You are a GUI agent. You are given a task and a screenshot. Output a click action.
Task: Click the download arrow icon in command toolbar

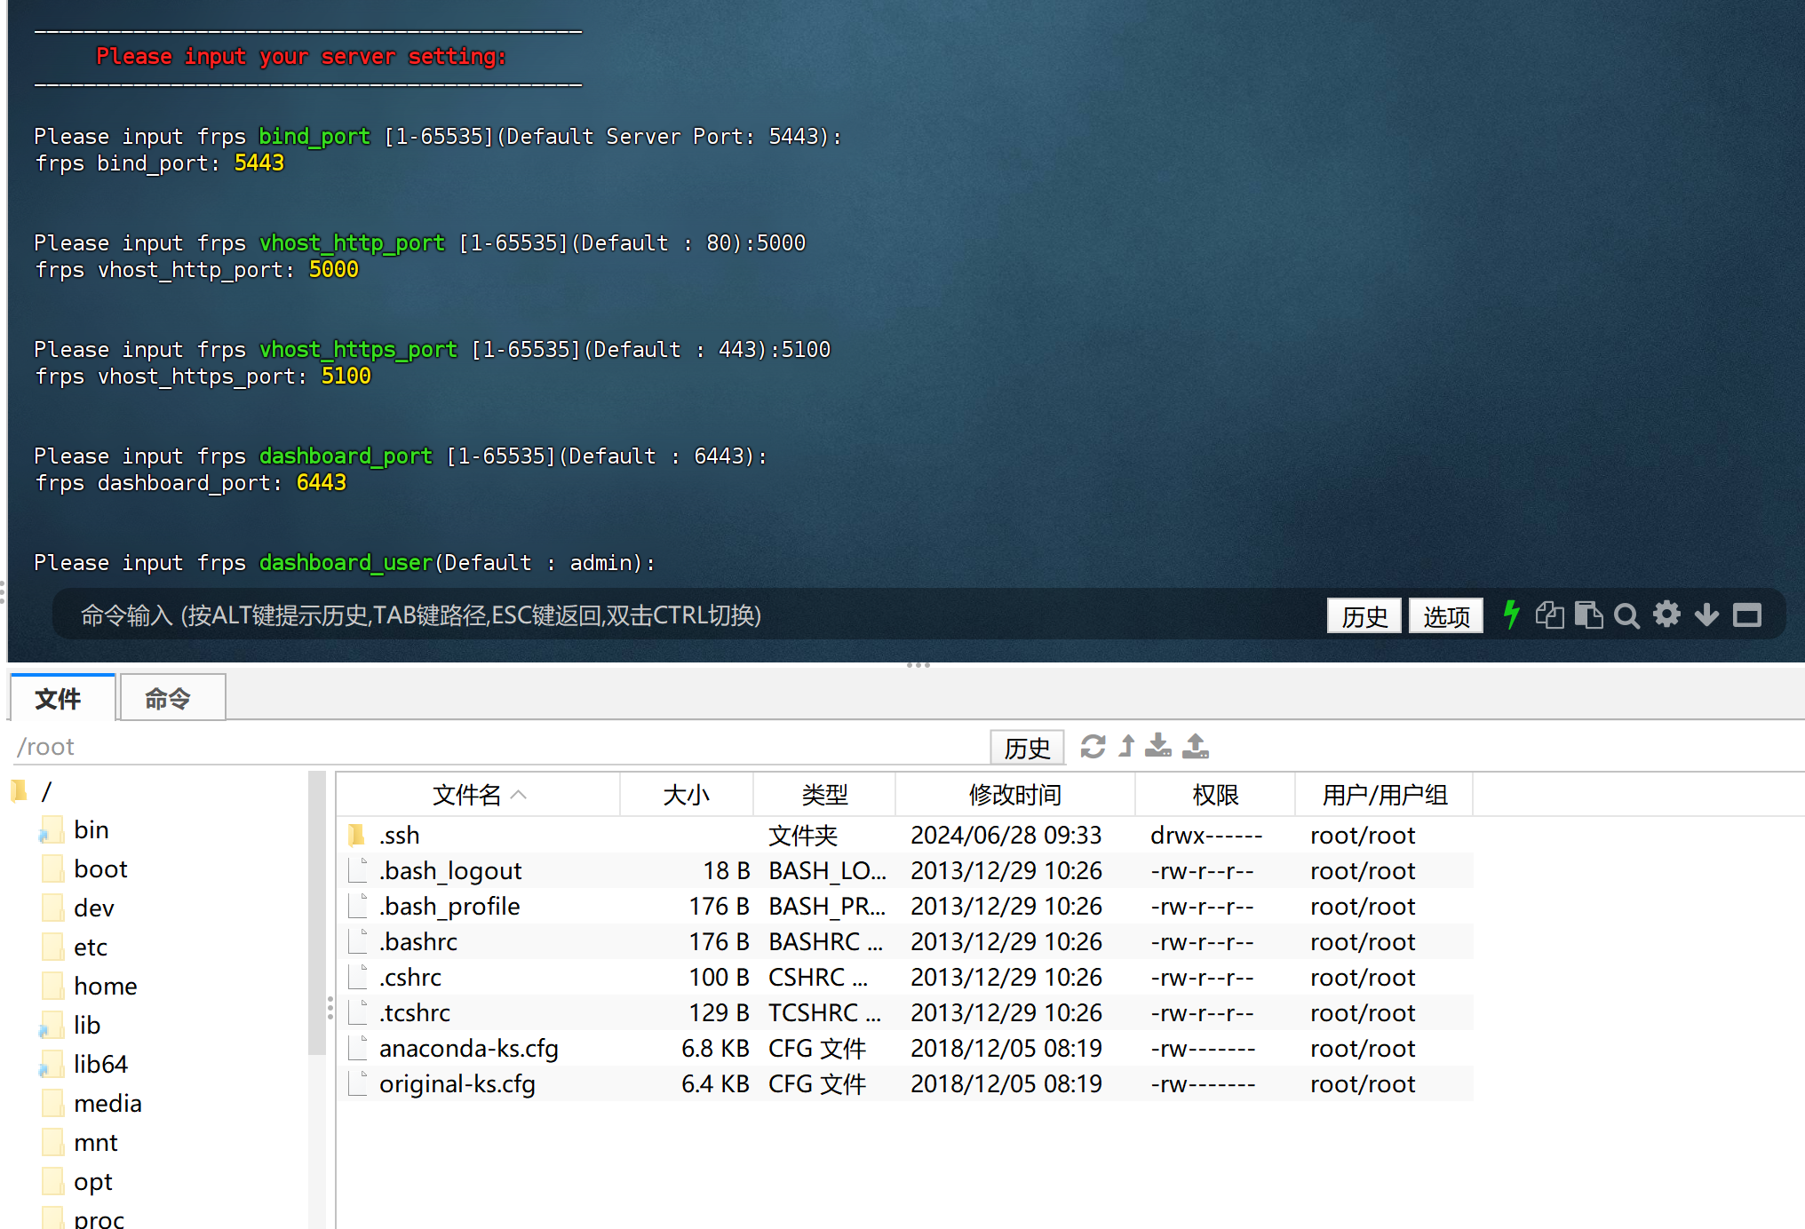pos(1706,614)
